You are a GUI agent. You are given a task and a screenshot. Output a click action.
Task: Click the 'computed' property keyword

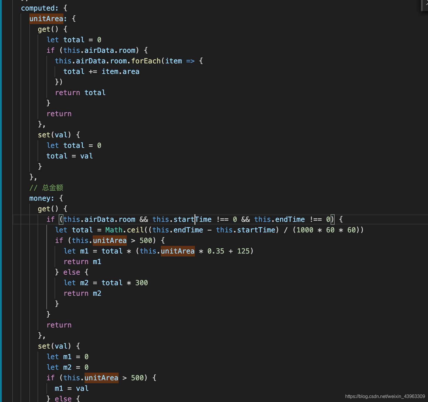(38, 8)
